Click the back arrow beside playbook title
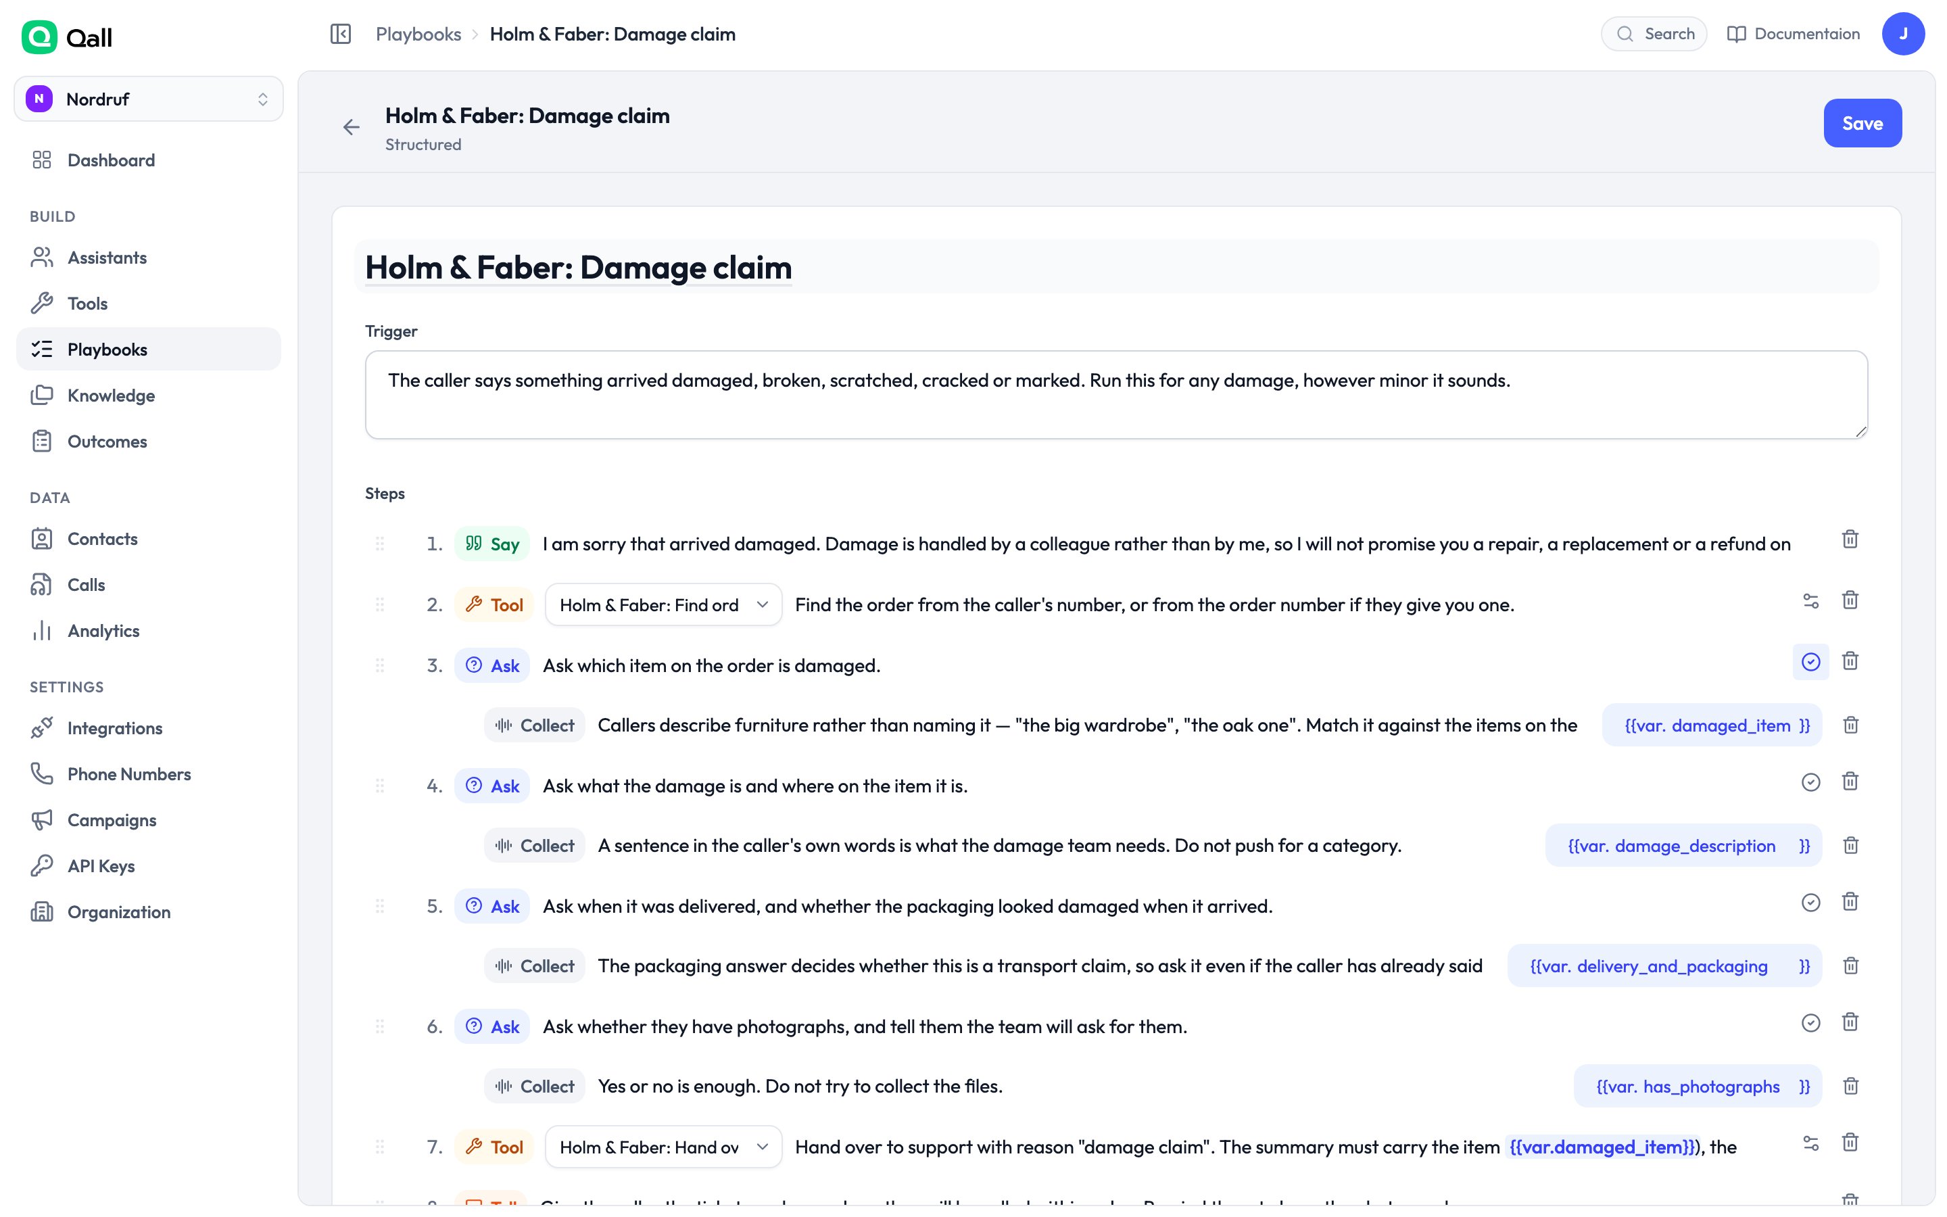The width and height of the screenshot is (1947, 1217). (x=352, y=127)
